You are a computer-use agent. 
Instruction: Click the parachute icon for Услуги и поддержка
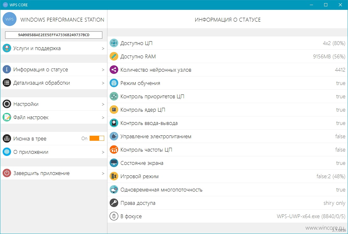tap(7, 48)
